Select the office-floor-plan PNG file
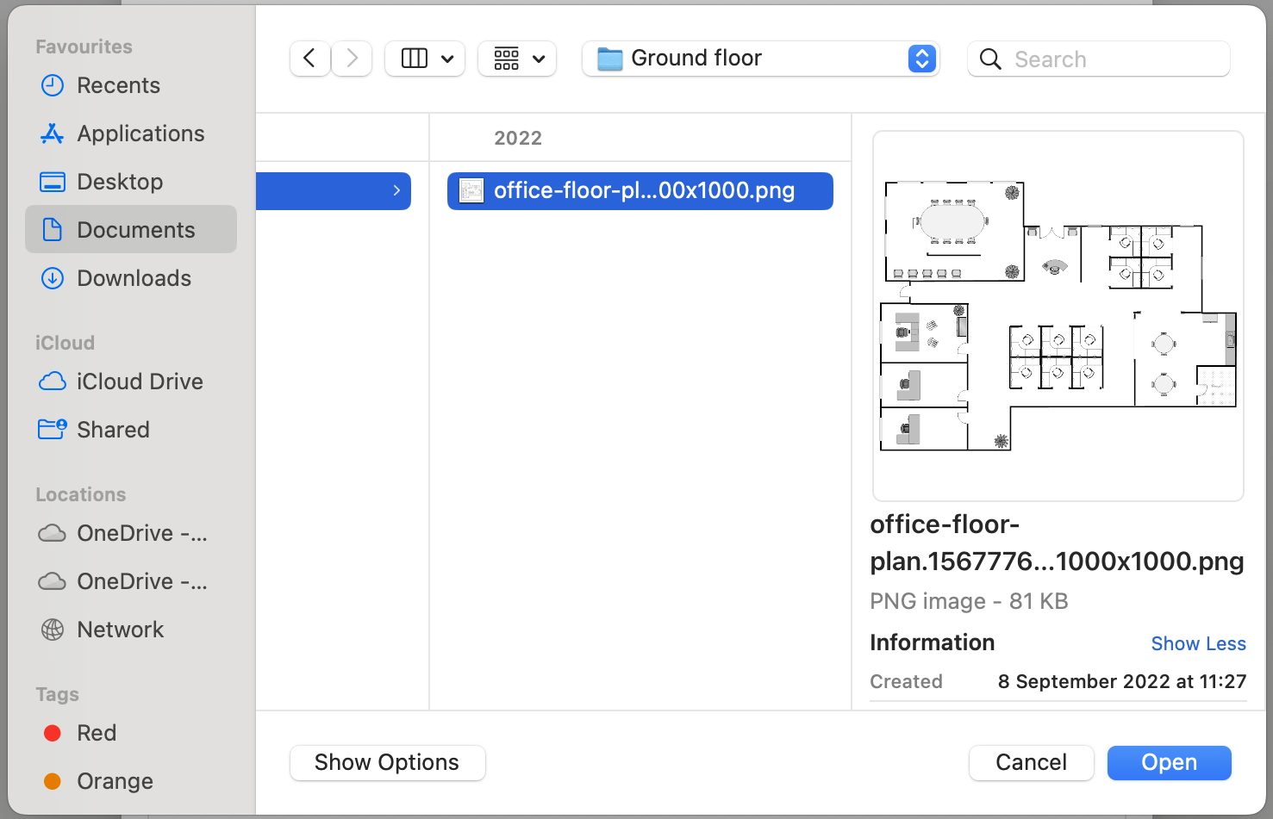 point(640,190)
